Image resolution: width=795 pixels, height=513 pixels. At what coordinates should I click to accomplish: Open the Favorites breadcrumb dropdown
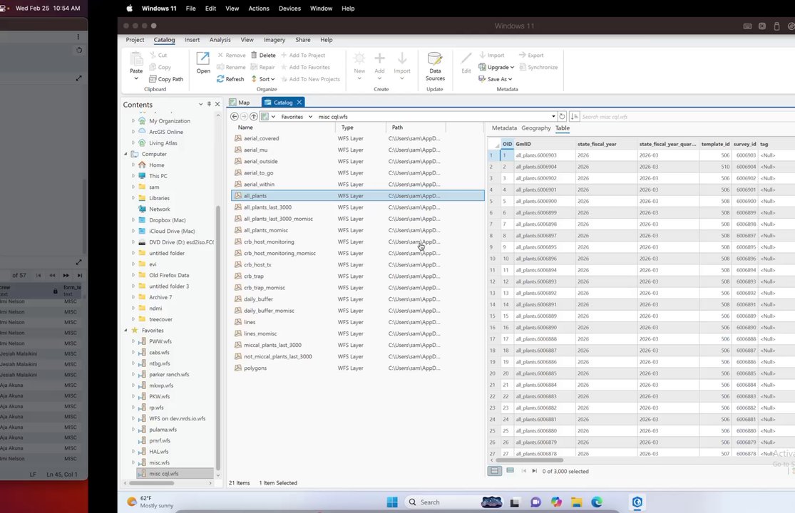click(310, 116)
